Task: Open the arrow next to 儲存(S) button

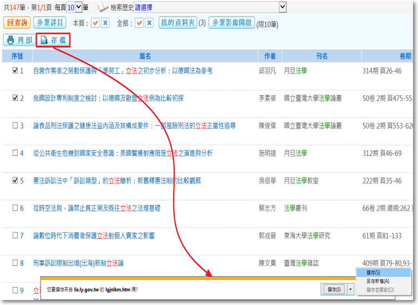Action: pyautogui.click(x=350, y=289)
